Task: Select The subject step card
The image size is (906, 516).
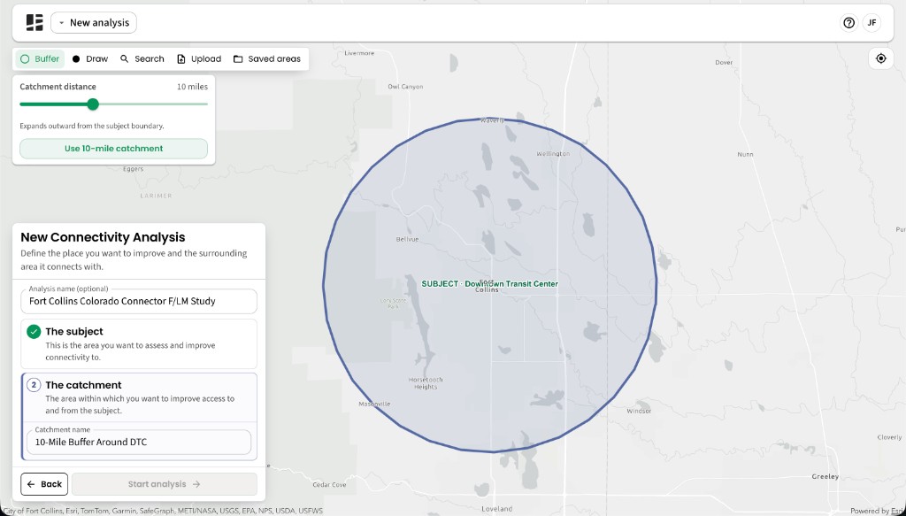Action: click(x=139, y=343)
